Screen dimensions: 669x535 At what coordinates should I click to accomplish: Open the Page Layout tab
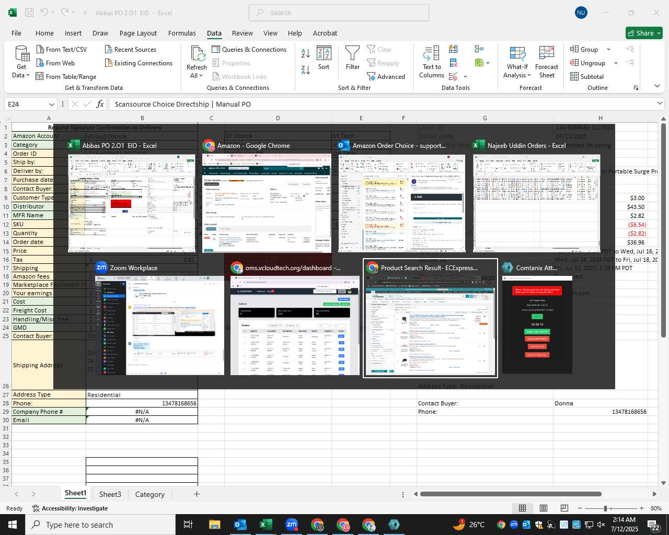pyautogui.click(x=138, y=33)
